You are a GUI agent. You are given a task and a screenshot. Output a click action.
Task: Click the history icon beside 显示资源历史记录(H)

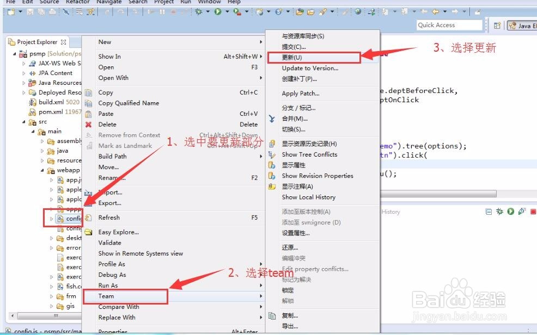click(272, 144)
